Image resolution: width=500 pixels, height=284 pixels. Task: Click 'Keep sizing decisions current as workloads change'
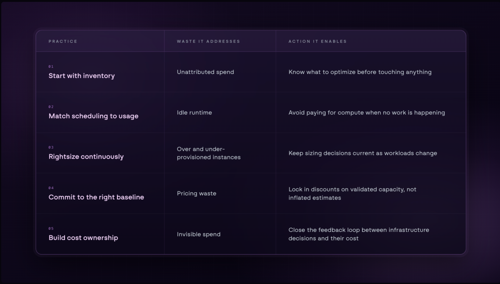pyautogui.click(x=363, y=153)
